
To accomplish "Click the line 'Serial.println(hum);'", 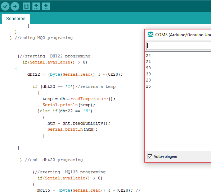I will pyautogui.click(x=72, y=130).
